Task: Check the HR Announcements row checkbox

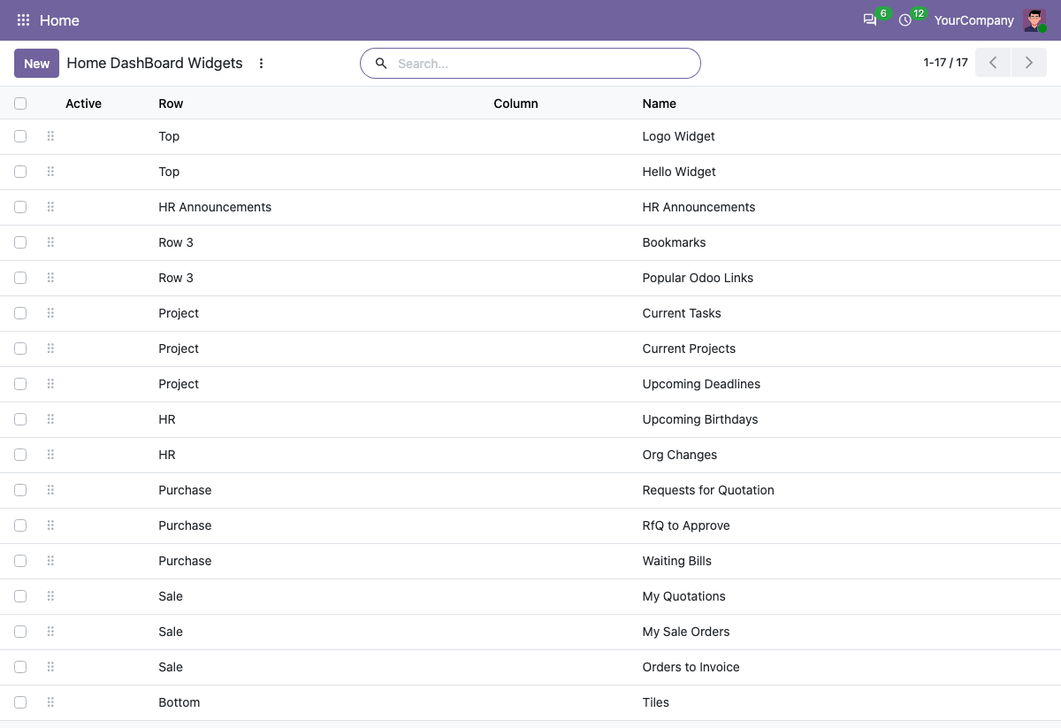Action: tap(20, 207)
